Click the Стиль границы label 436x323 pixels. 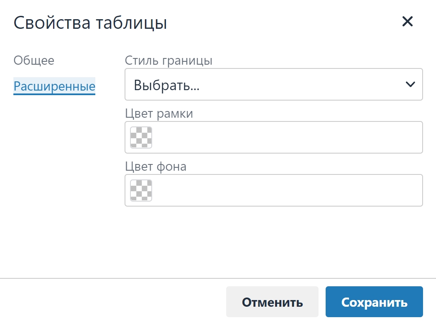[x=168, y=61]
